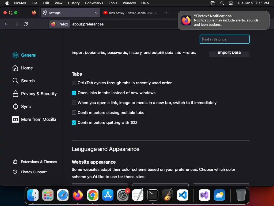Open the Firefox app menu
Image resolution: width=274 pixels, height=206 pixels.
click(20, 3)
